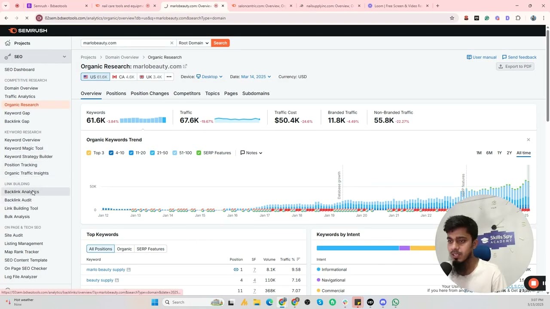The image size is (550, 309).
Task: Click the orange Search button
Action: 220,43
